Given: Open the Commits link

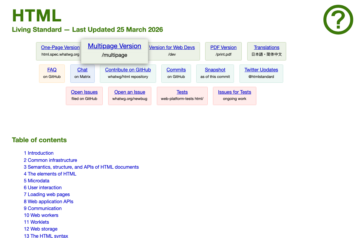Looking at the screenshot, I should click(x=176, y=70).
